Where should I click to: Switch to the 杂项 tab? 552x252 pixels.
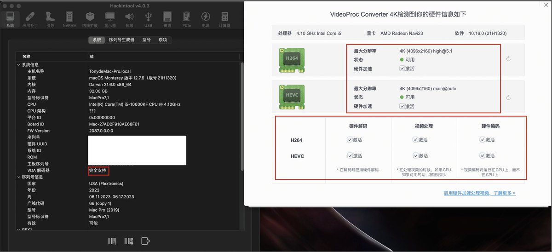point(163,40)
